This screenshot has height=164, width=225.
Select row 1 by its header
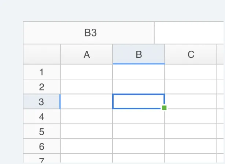point(42,72)
